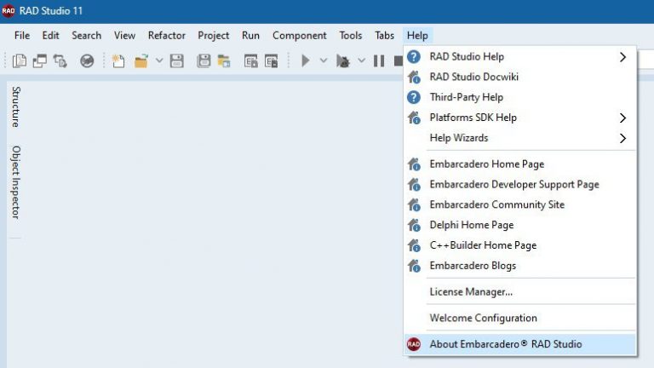
Task: Open the Run menu
Action: [250, 36]
